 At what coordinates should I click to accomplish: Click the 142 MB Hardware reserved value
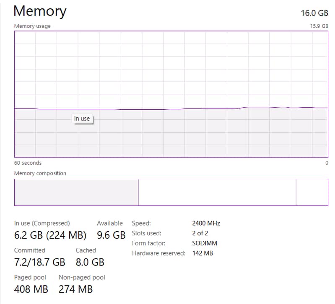[x=203, y=253]
